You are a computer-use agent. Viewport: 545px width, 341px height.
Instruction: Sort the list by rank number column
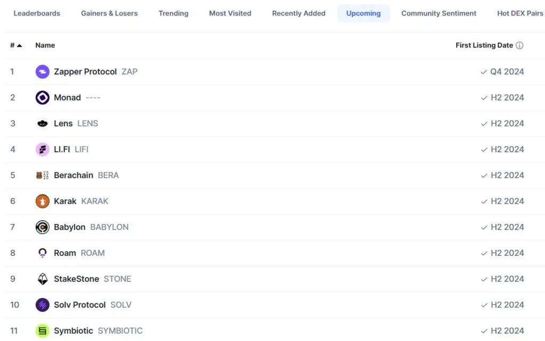(x=15, y=46)
